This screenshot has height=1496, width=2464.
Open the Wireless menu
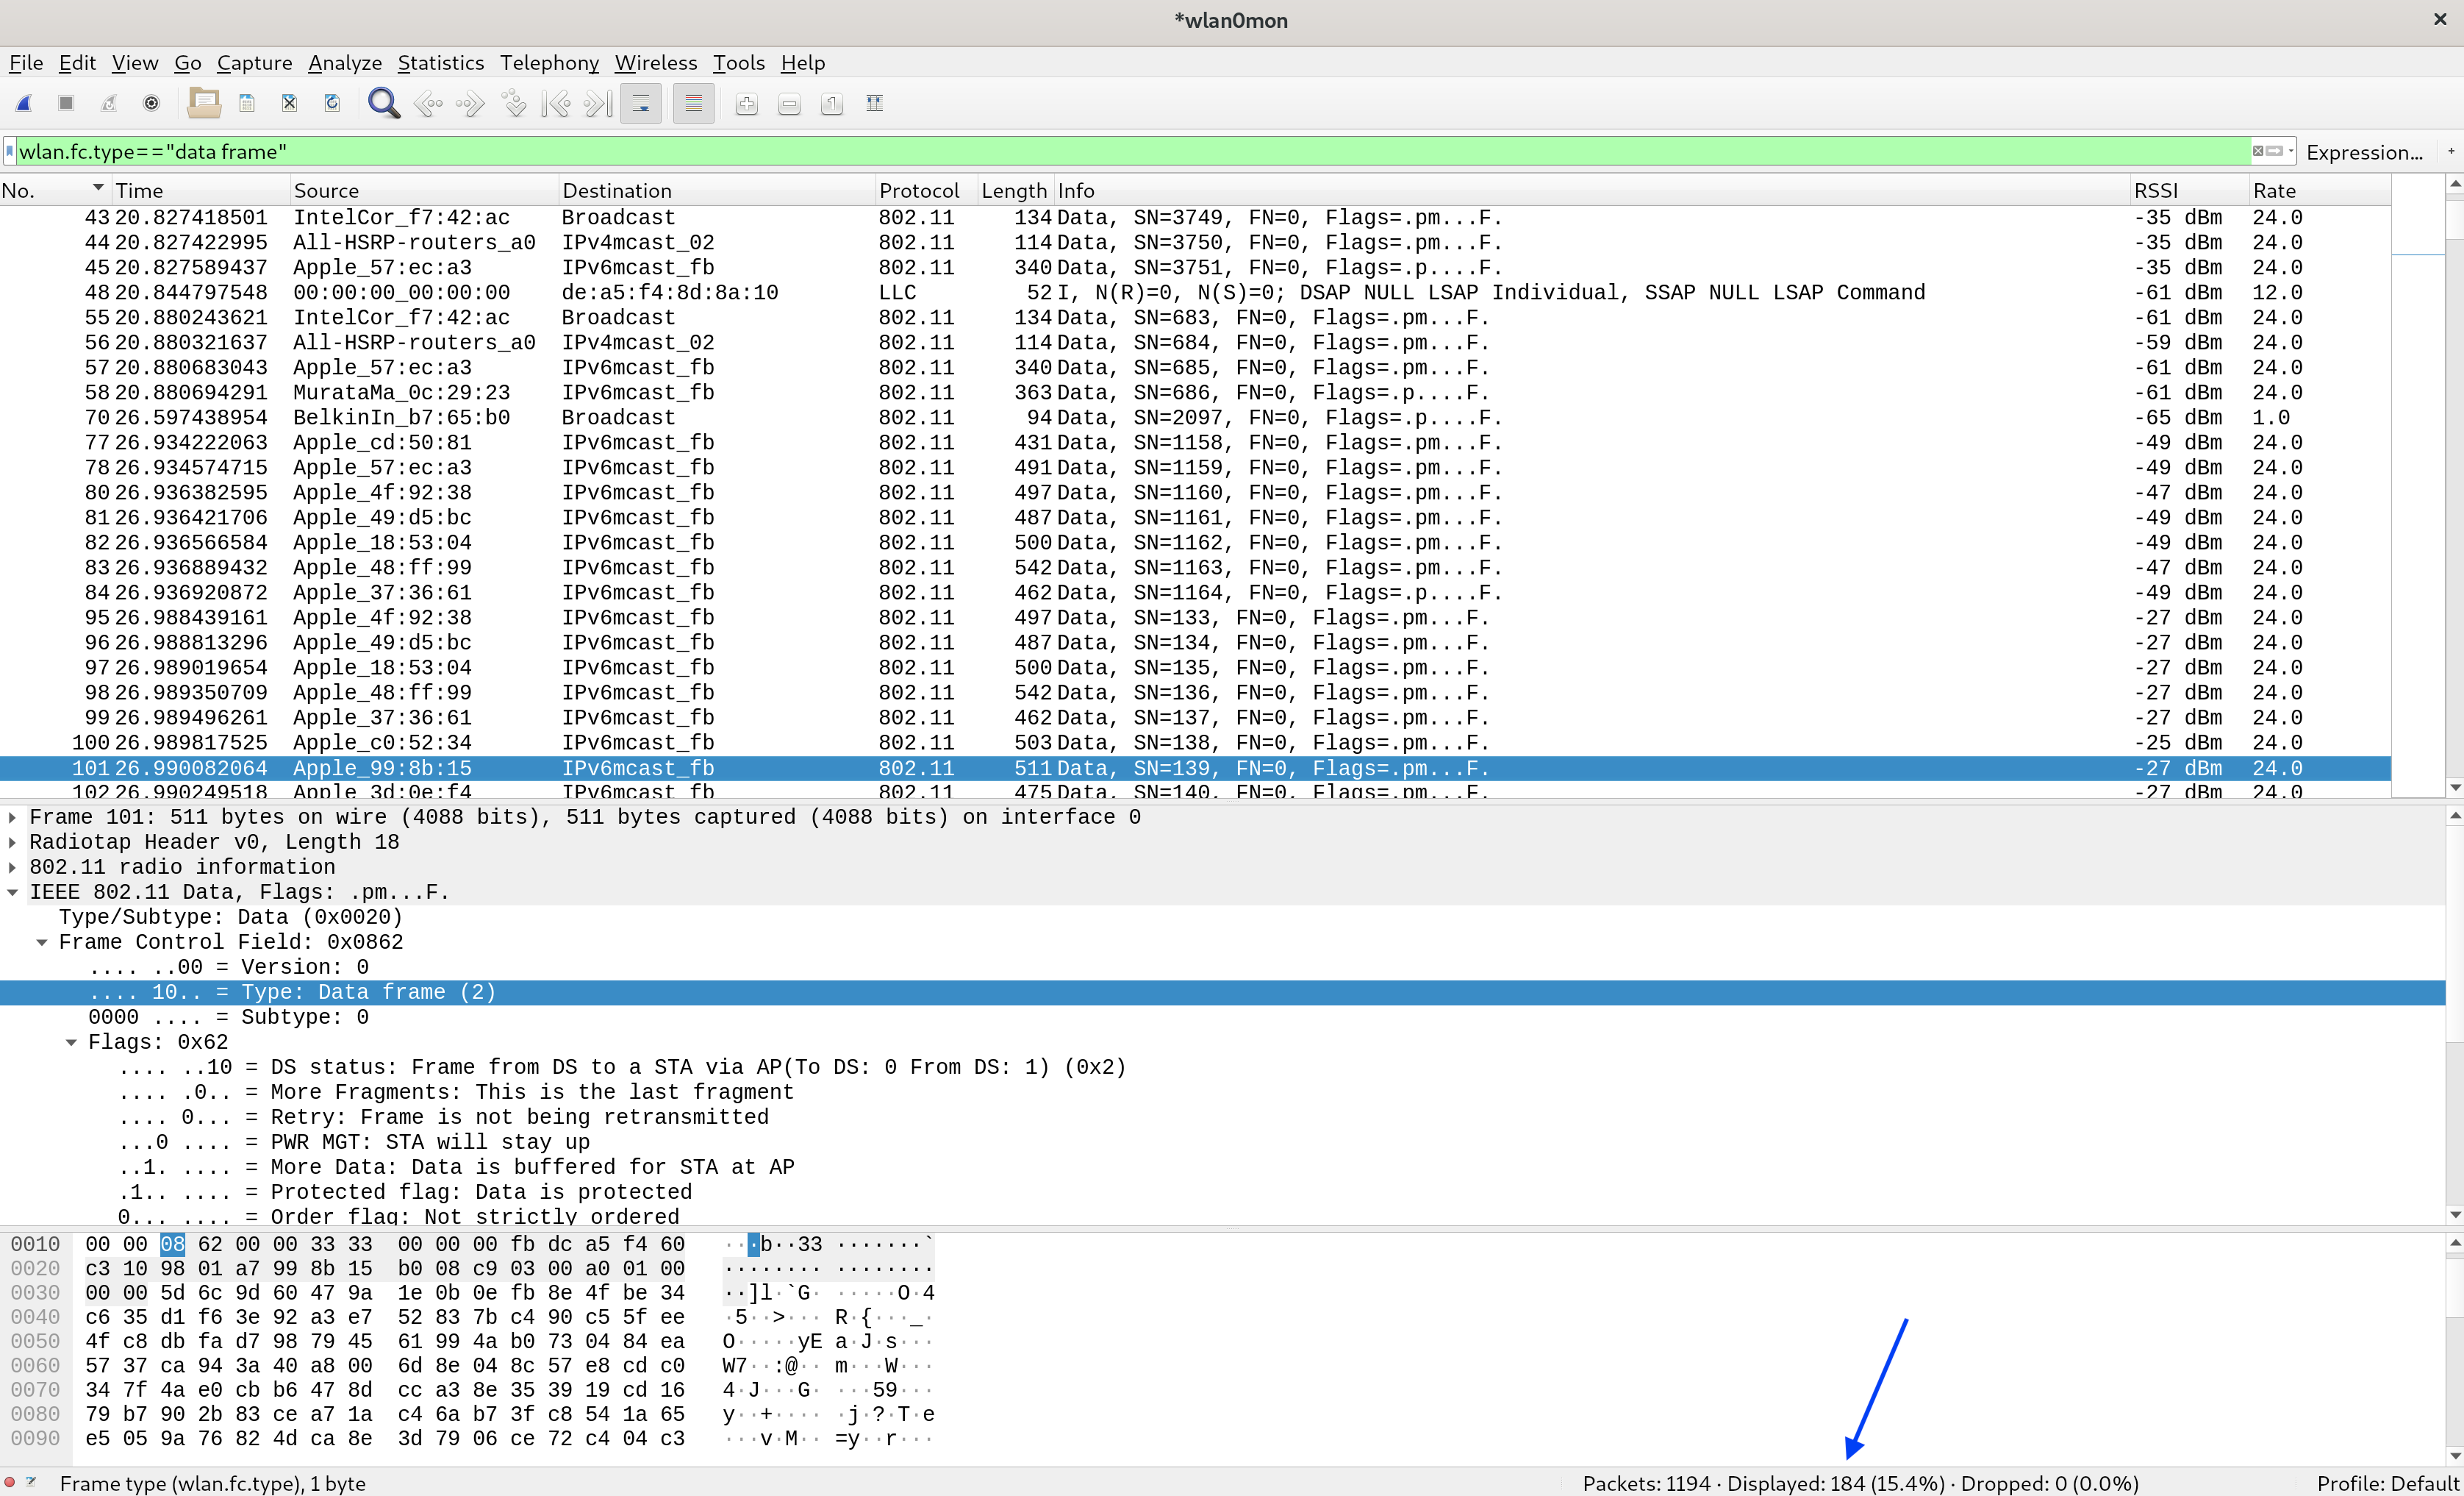tap(655, 63)
